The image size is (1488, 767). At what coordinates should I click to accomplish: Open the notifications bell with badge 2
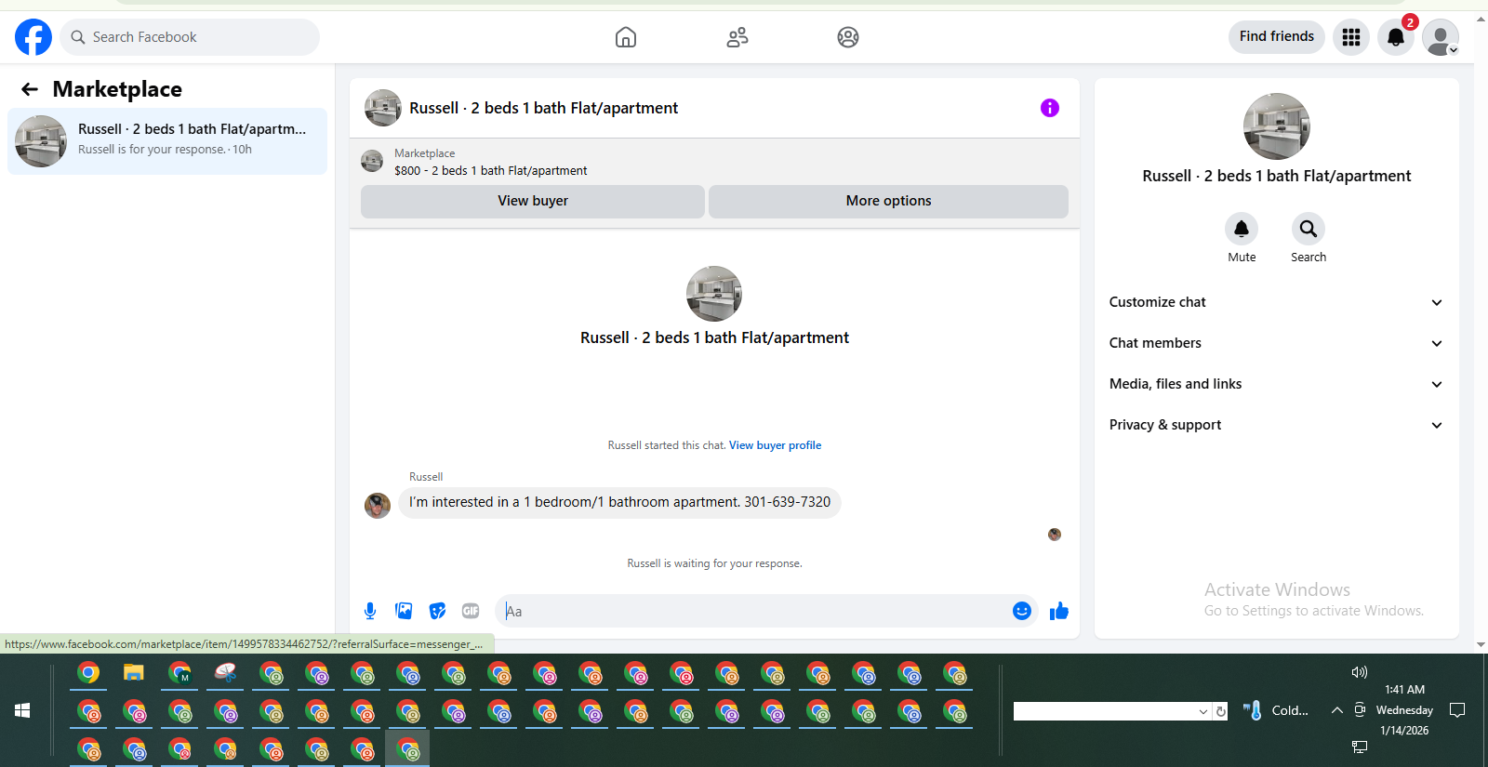(x=1396, y=37)
